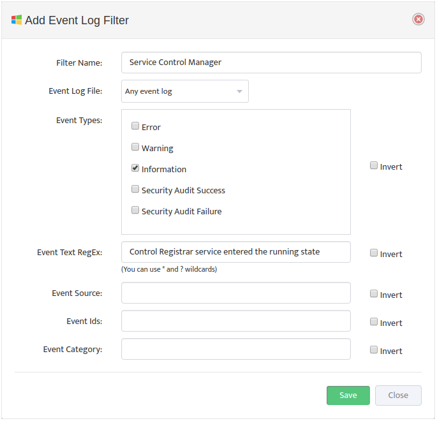Click the Windows logo icon in dialog title

click(17, 20)
